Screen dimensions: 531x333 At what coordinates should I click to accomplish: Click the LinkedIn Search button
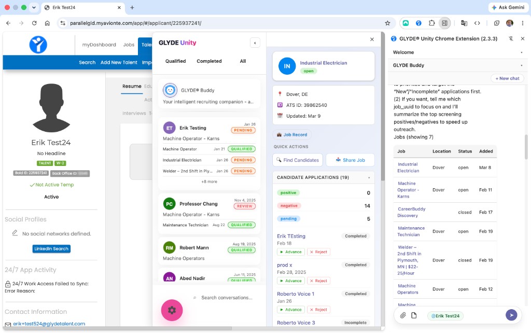click(x=51, y=248)
